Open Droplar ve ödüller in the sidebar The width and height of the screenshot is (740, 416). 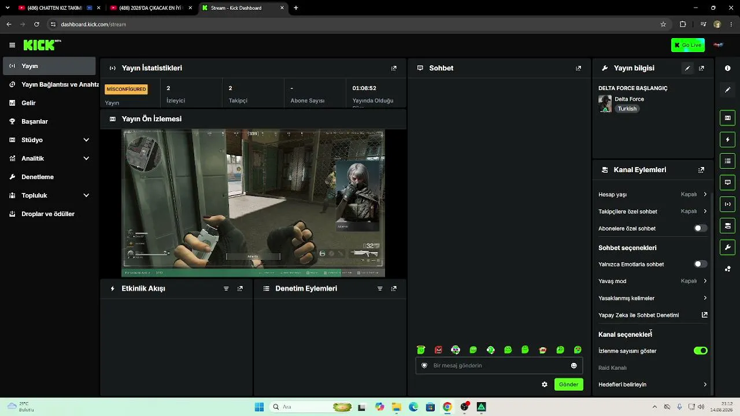click(x=49, y=214)
